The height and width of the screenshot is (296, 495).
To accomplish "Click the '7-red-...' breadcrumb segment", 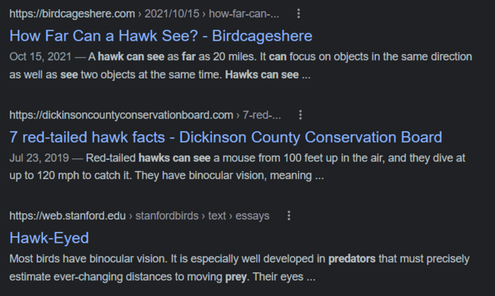I will [x=262, y=115].
